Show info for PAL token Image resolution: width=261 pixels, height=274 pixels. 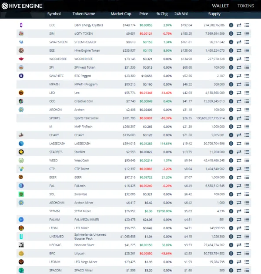point(231,186)
